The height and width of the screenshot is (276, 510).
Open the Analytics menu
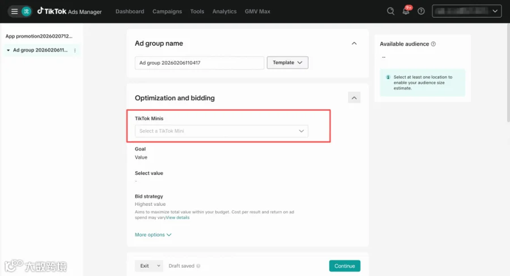[x=224, y=11]
